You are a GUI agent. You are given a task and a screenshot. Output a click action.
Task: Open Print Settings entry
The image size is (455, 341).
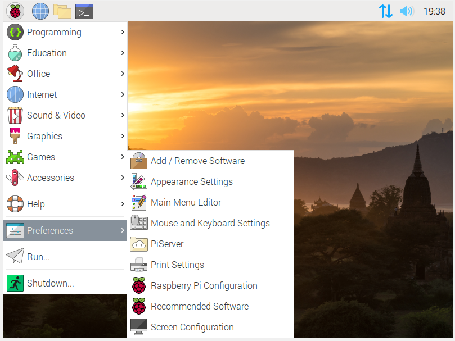[211, 265]
